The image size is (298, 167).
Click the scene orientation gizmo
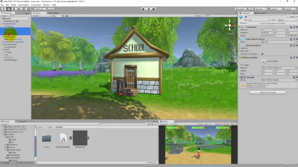[x=230, y=25]
